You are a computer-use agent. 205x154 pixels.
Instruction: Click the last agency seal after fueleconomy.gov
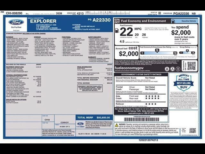click(178, 69)
